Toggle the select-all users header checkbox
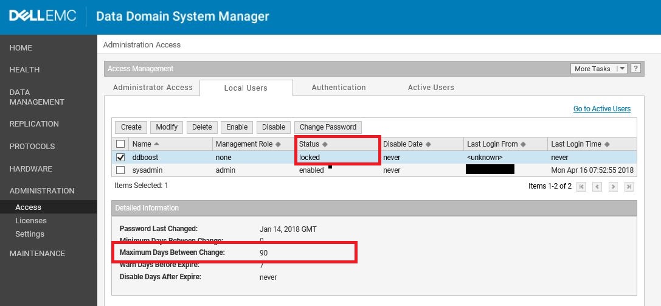 pos(120,144)
